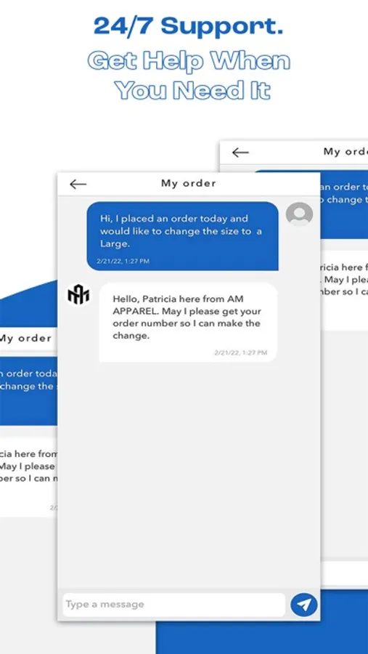Send the message with the paper plane button
The width and height of the screenshot is (368, 654).
[x=304, y=605]
